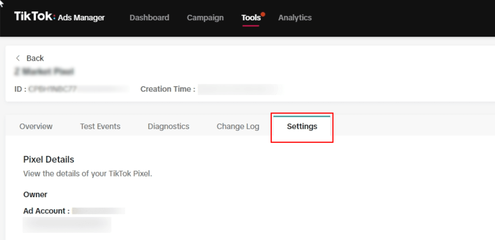Click the 'ID :' label
The image size is (495, 240).
20,89
